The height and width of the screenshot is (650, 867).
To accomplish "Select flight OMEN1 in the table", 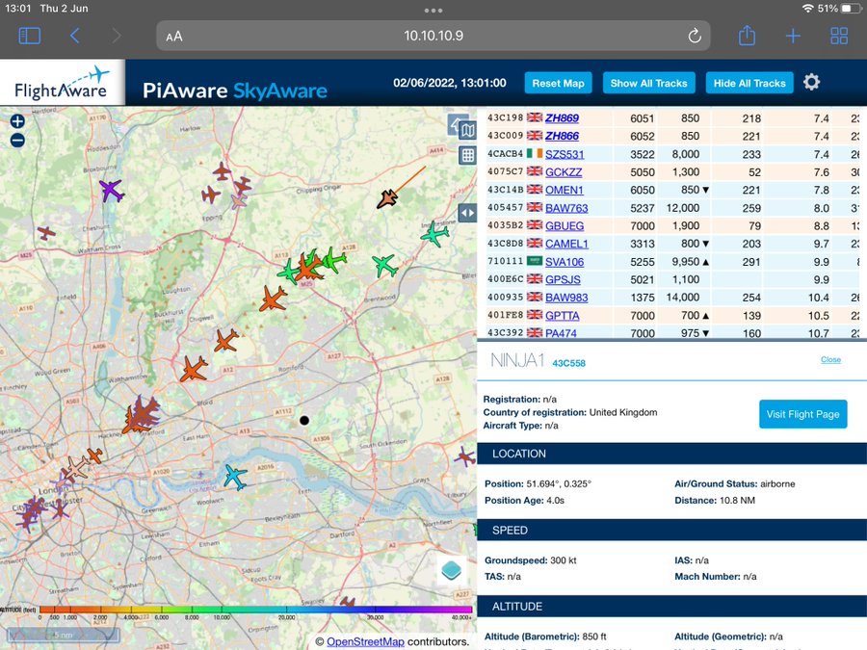I will pyautogui.click(x=564, y=190).
